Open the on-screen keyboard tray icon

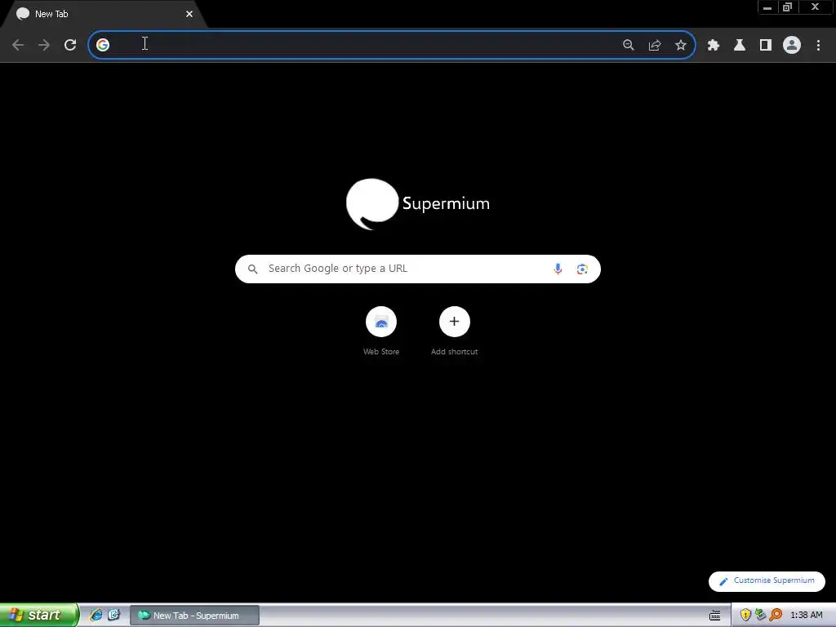click(715, 616)
